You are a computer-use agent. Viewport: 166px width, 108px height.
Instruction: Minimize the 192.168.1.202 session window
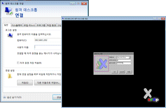155,19
